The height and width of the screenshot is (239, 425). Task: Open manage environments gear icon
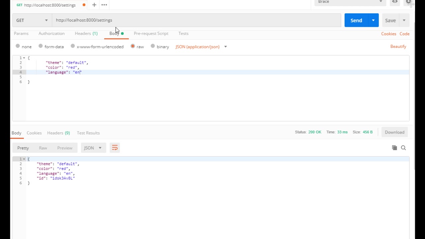click(x=409, y=2)
